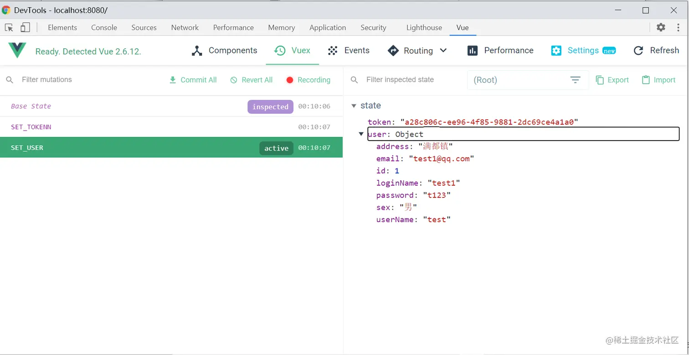Open Vue Performance view
689x355 pixels.
coord(500,51)
